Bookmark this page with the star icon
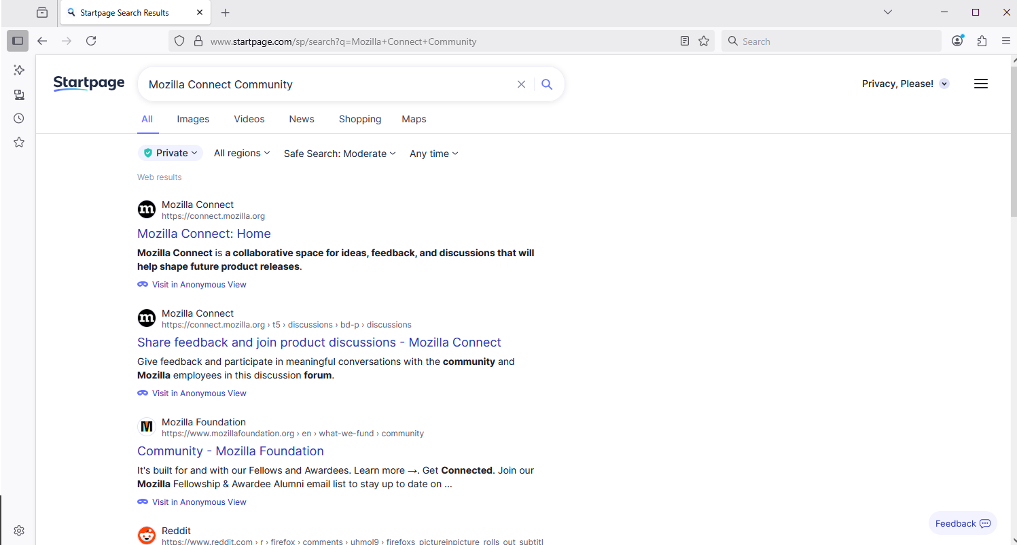 coord(704,41)
